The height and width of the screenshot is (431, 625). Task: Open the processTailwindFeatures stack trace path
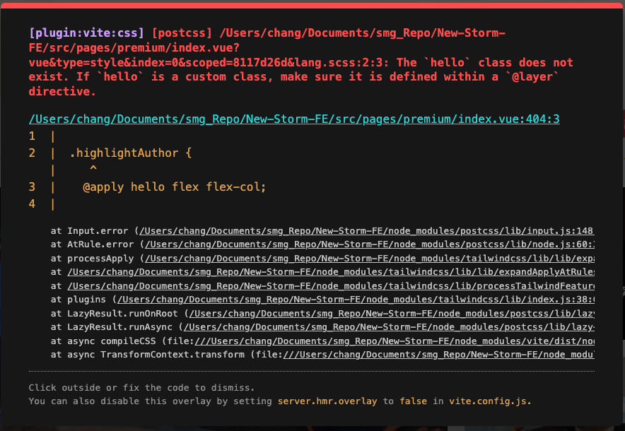(331, 285)
